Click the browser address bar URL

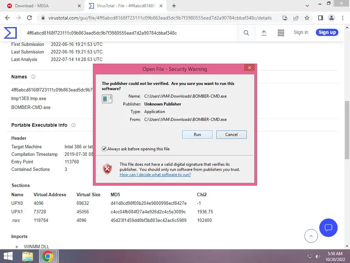[160, 18]
